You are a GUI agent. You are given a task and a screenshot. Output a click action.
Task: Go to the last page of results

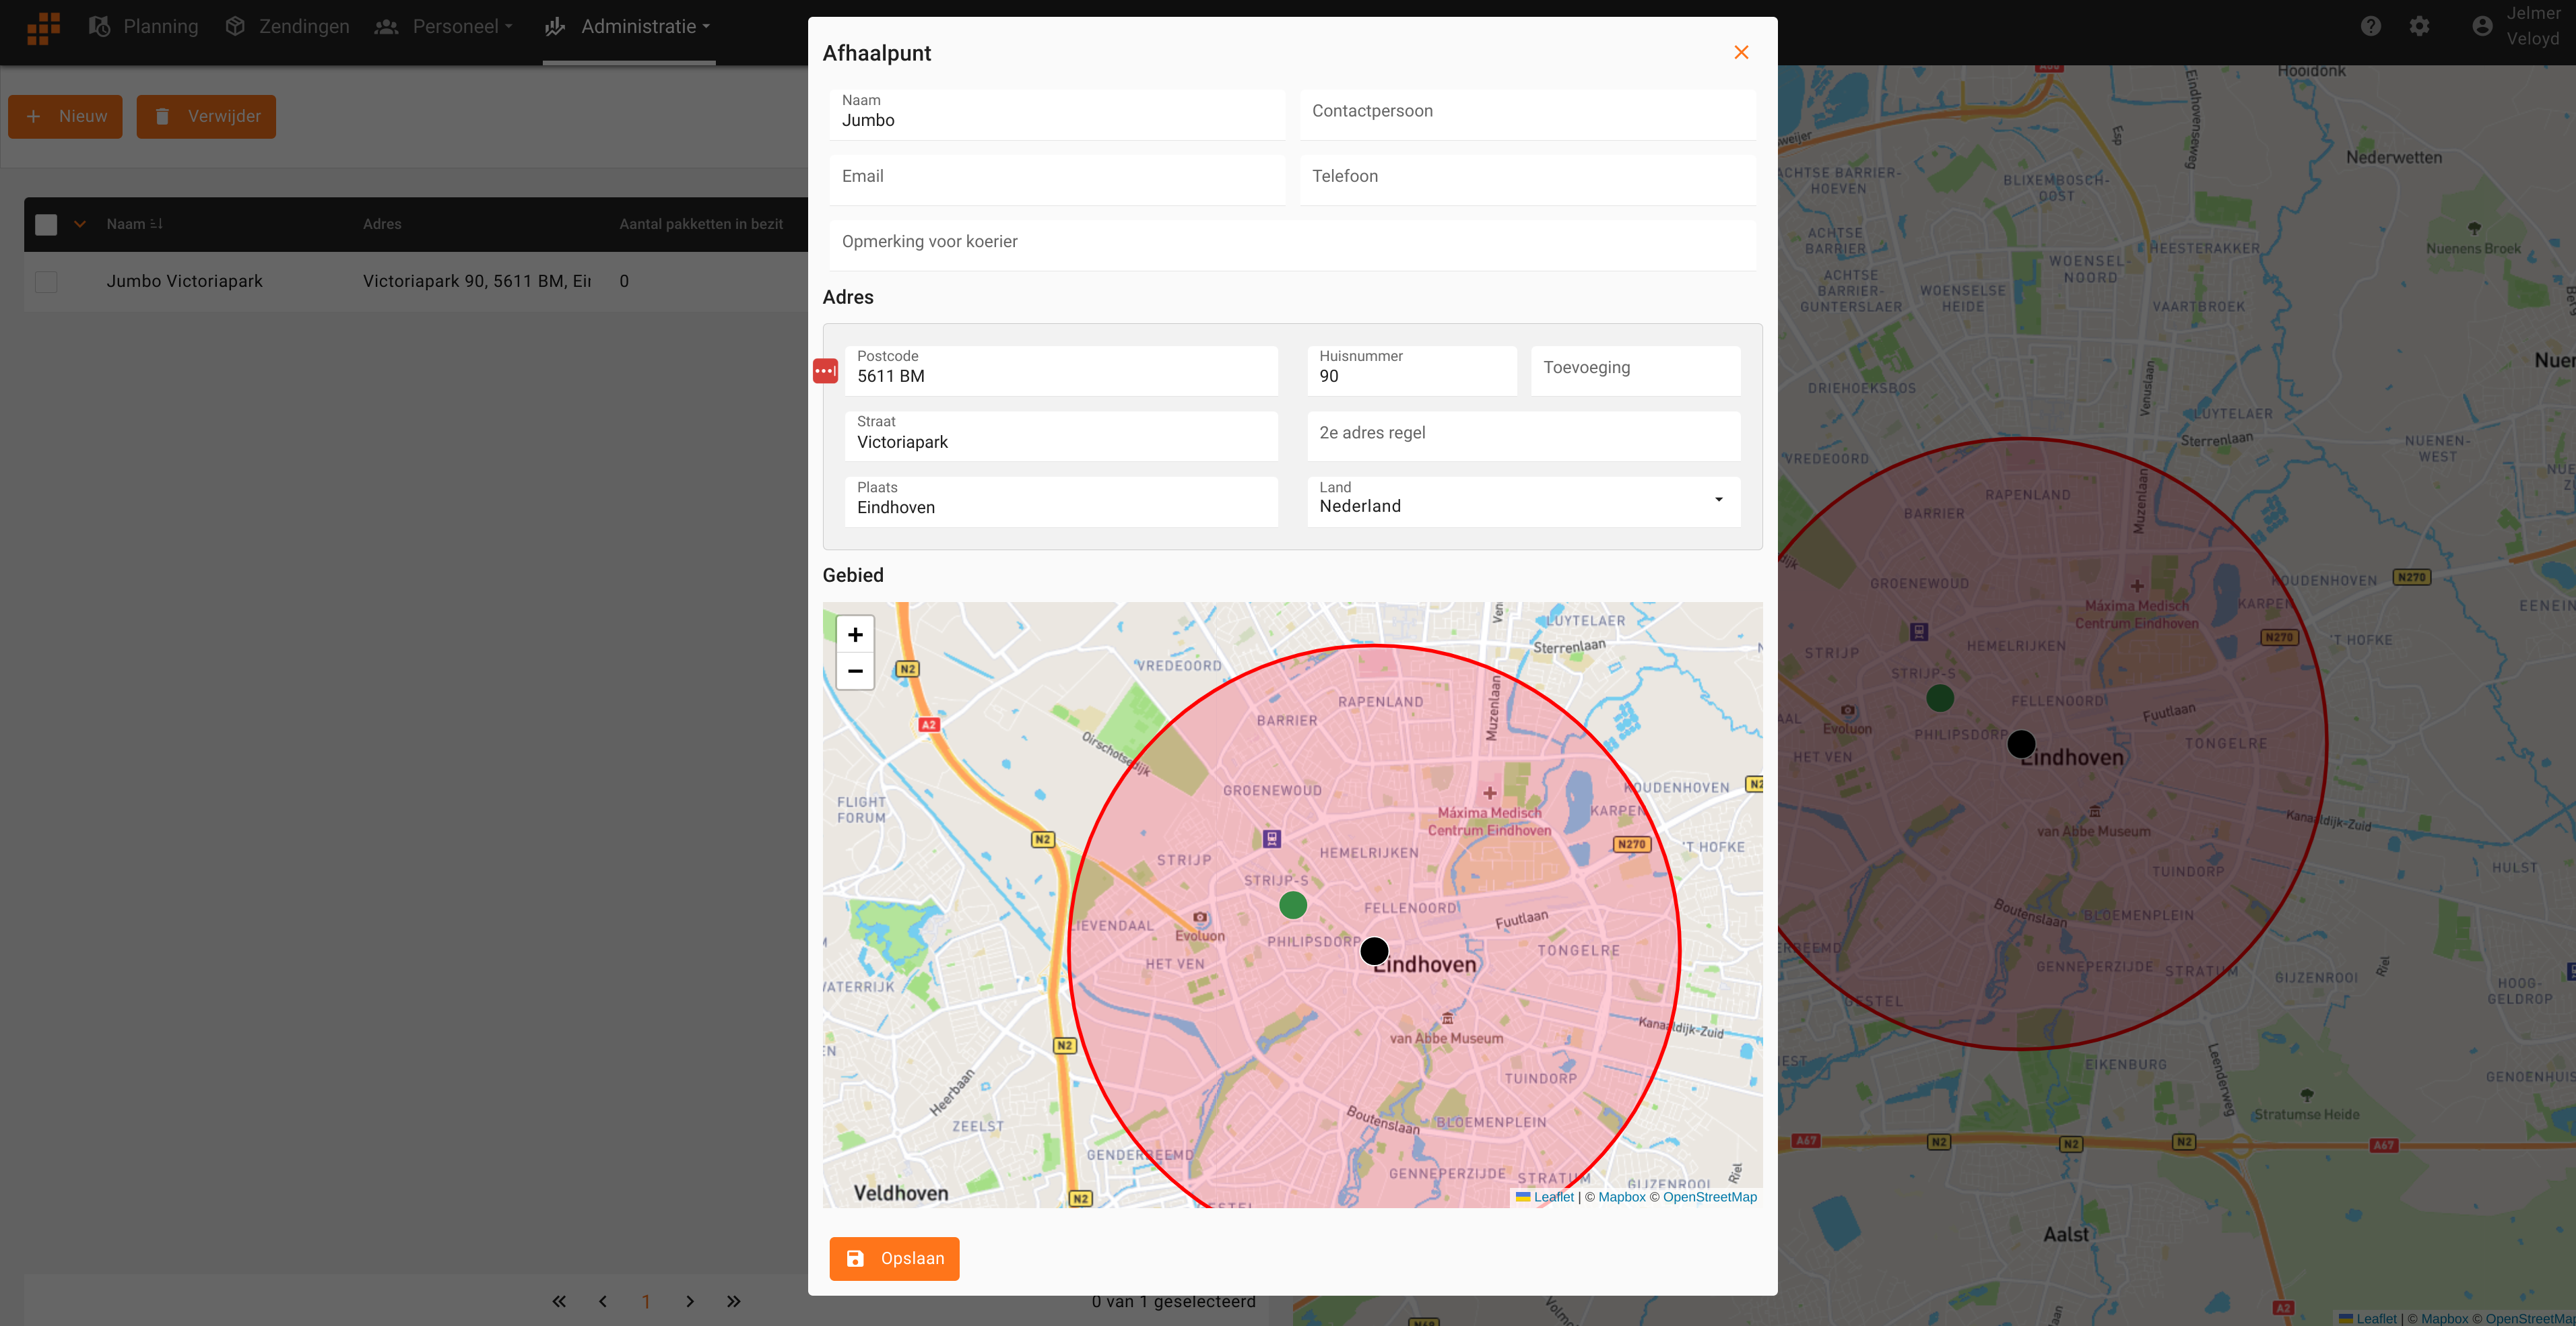tap(733, 1301)
